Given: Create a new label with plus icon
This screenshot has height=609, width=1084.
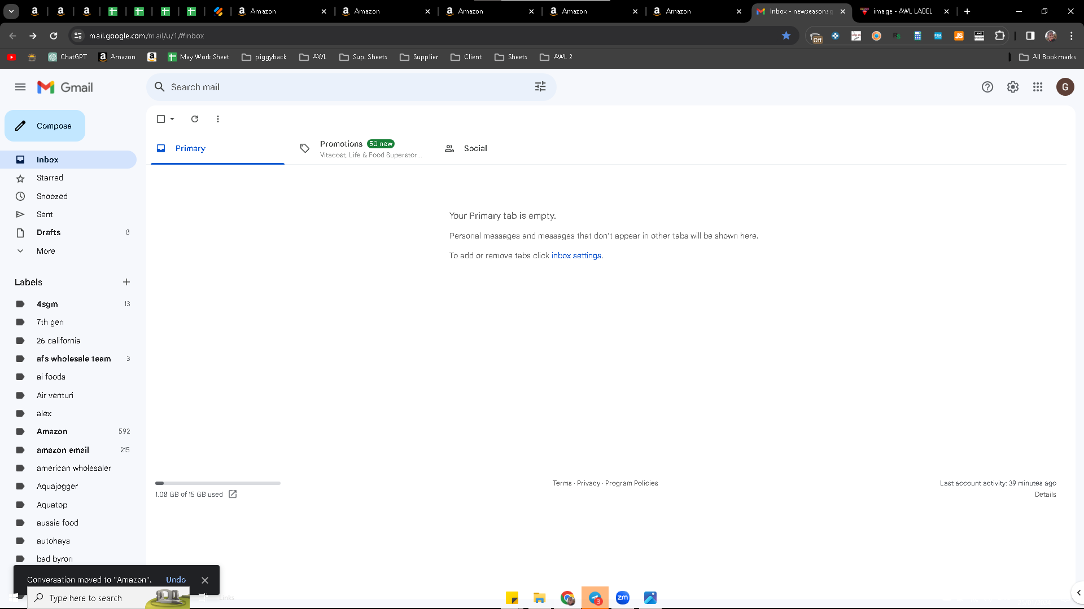Looking at the screenshot, I should click(x=126, y=282).
